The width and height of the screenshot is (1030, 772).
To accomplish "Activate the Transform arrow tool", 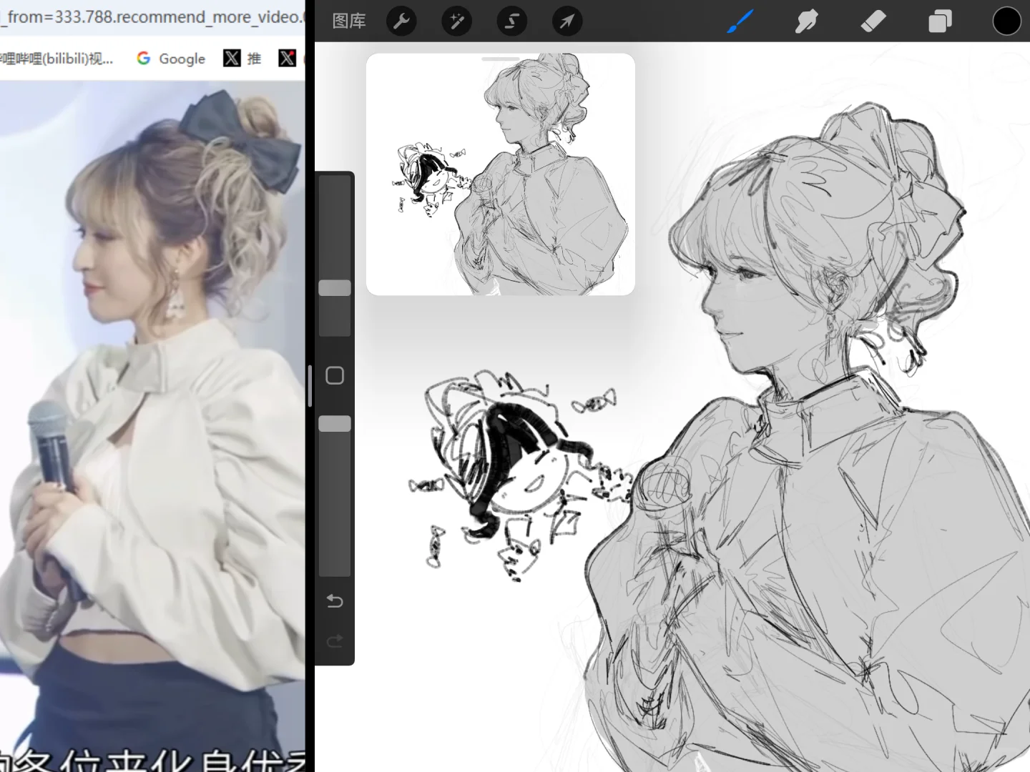I will click(567, 21).
